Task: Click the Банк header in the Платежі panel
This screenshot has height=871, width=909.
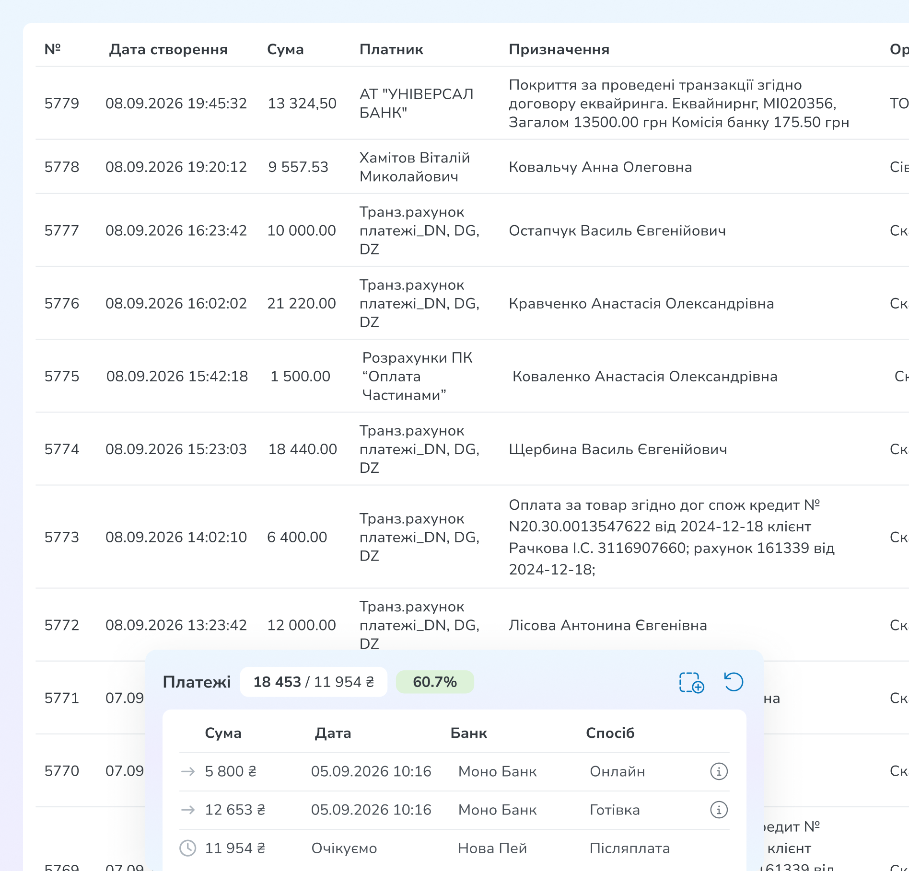Action: [468, 733]
